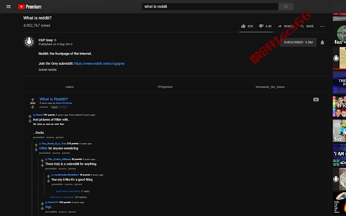Upvote the 'for anyone wondering' comment

pos(36,145)
